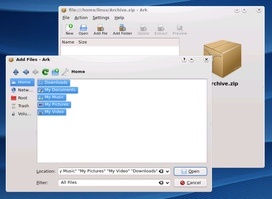Go up to parent folder arrow
The width and height of the screenshot is (272, 199).
pos(16,72)
